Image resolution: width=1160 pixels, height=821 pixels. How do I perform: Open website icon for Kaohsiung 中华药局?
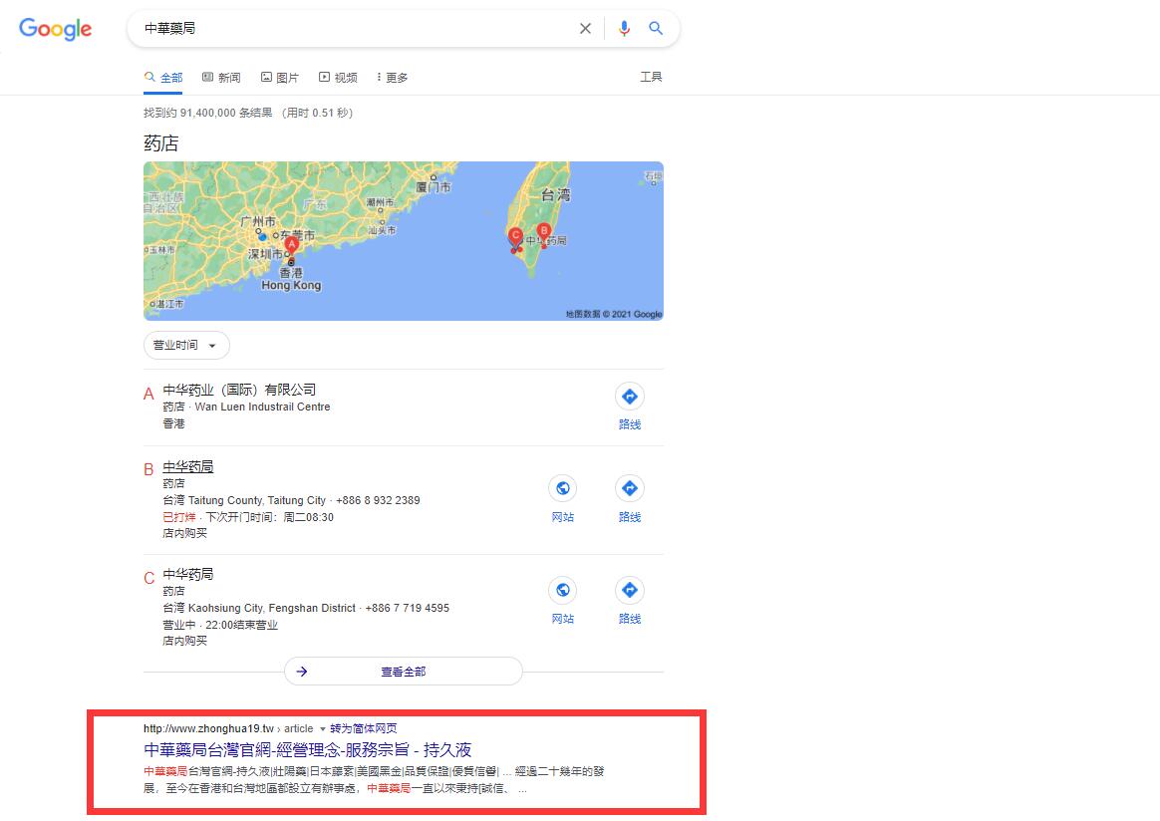(563, 590)
